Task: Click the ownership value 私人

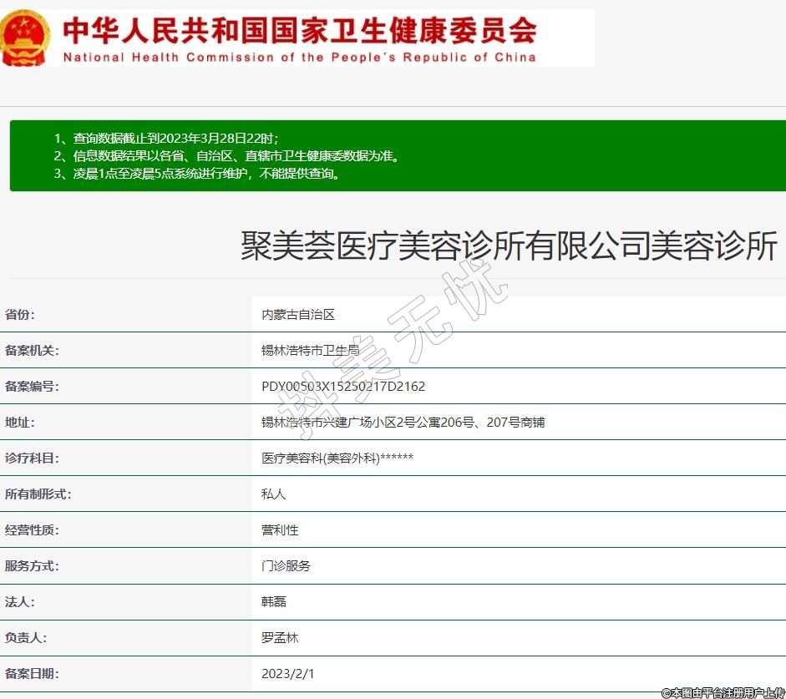Action: pos(274,494)
